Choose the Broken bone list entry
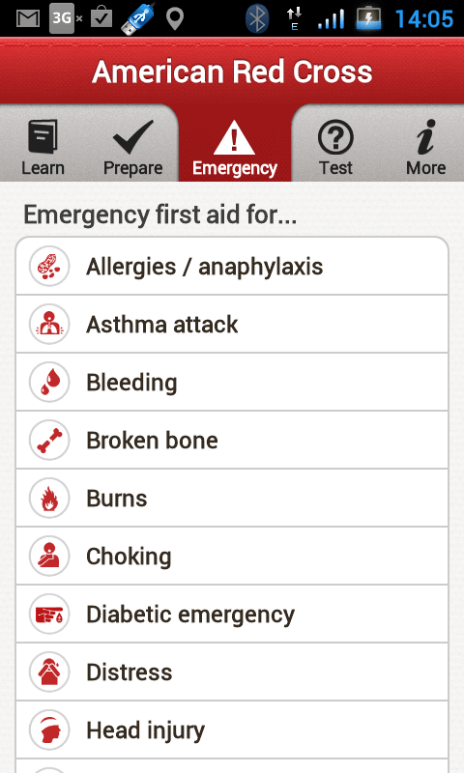 pyautogui.click(x=232, y=441)
